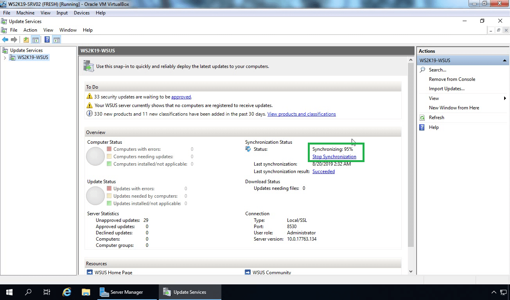The image size is (510, 300).
Task: Collapse the WS2K19-WSUS Actions section arrow
Action: click(505, 61)
